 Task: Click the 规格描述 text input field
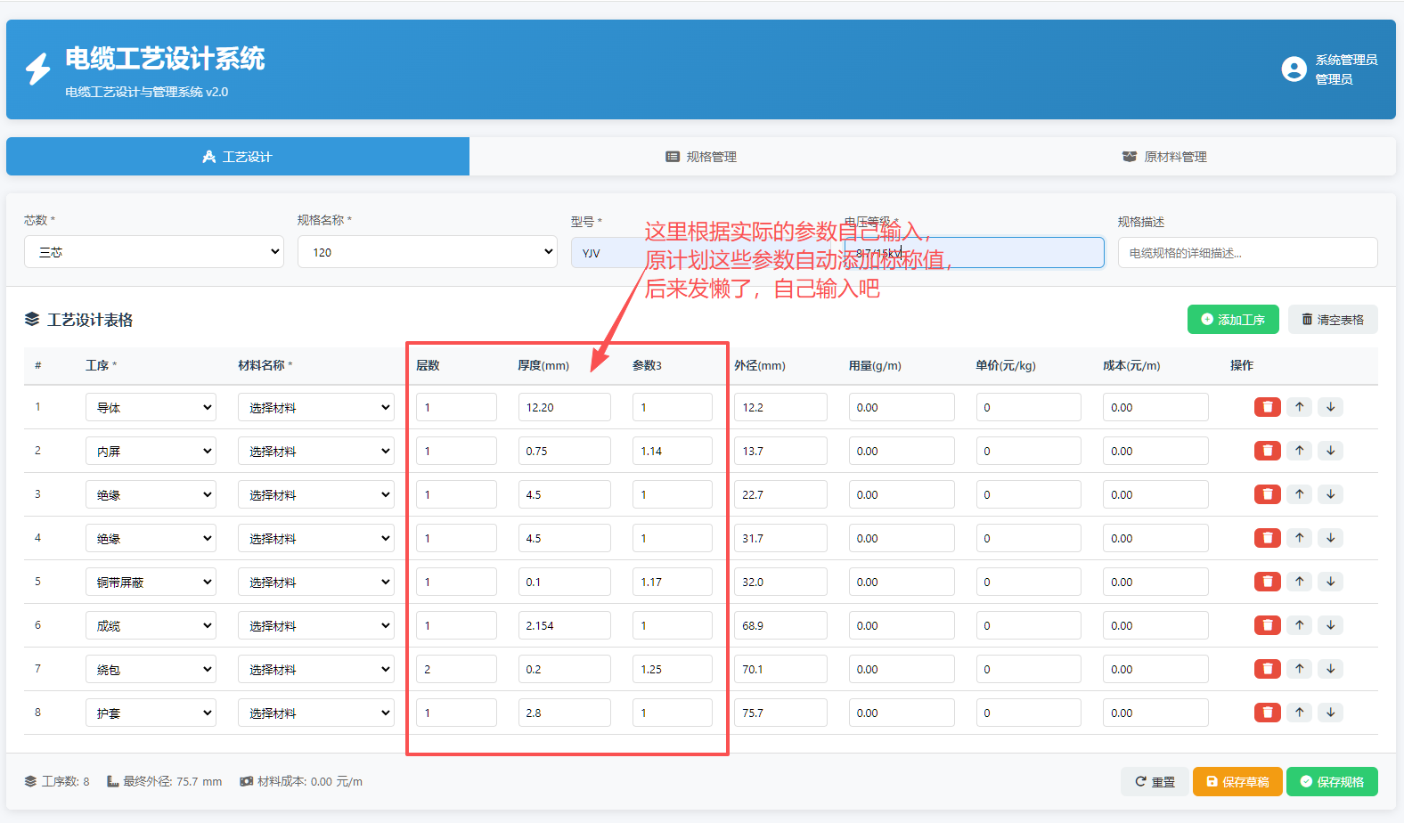click(1247, 253)
